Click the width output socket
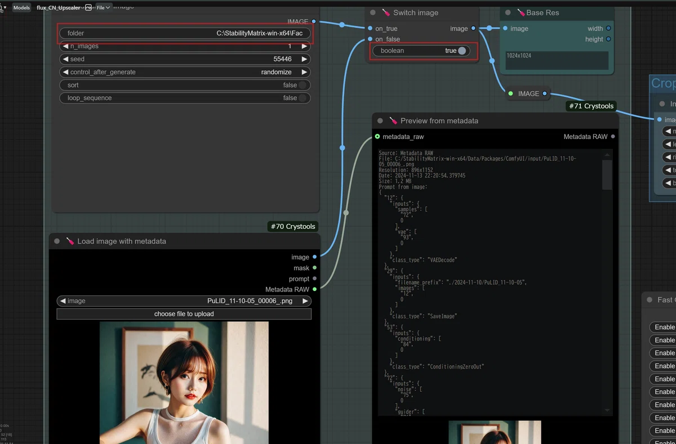Viewport: 676px width, 444px height. coord(608,28)
